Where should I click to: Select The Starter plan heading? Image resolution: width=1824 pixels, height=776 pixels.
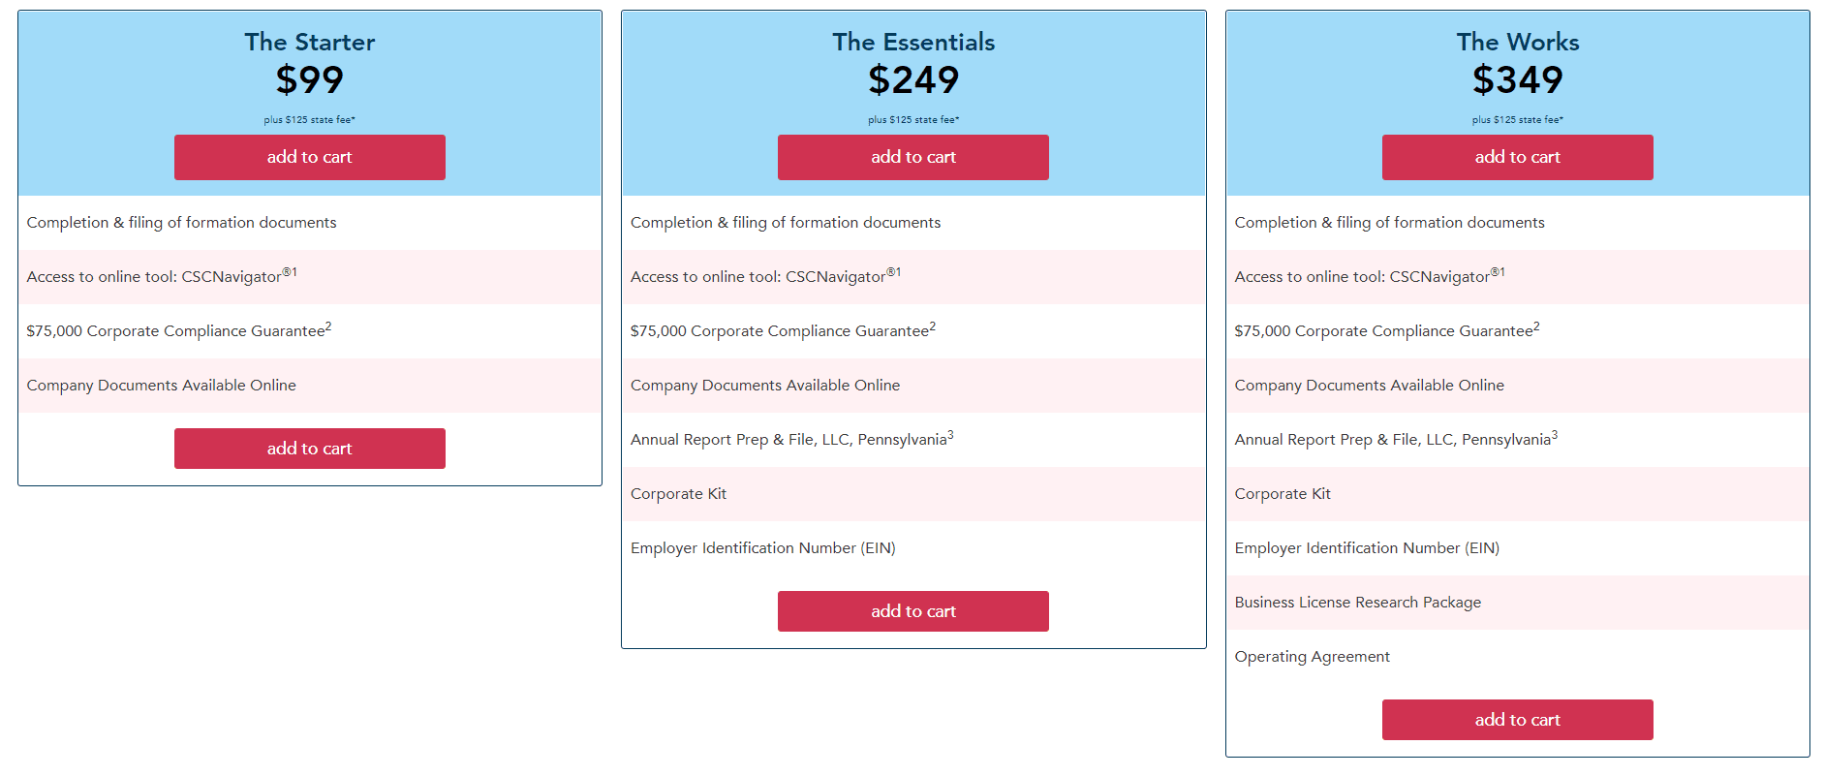[x=309, y=42]
